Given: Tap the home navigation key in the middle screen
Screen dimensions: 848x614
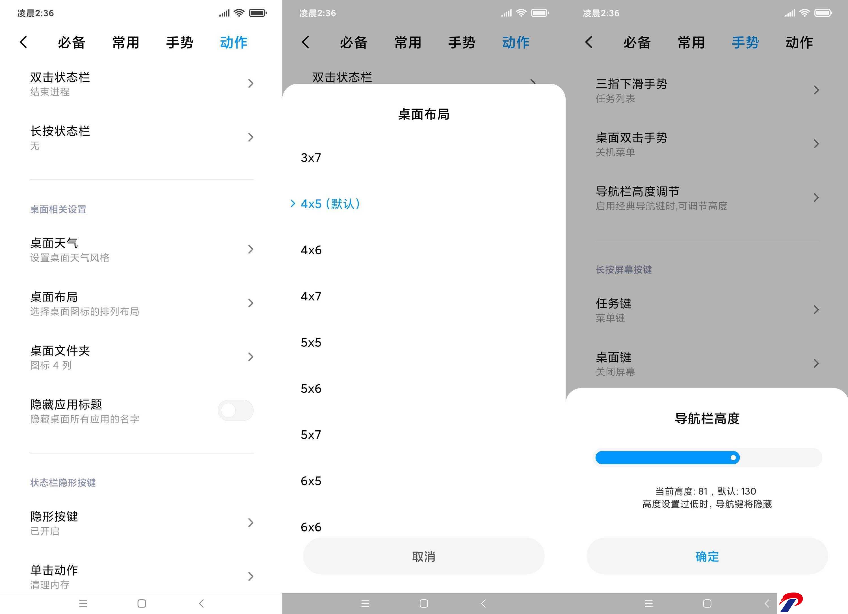Looking at the screenshot, I should point(424,603).
